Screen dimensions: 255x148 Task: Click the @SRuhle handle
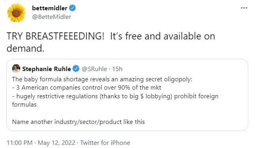[x=94, y=69]
